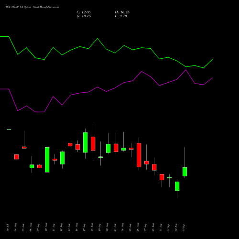This screenshot has width=239, height=239.
Task: Click the last green candlestick for 03 Sep
Action: click(185, 172)
